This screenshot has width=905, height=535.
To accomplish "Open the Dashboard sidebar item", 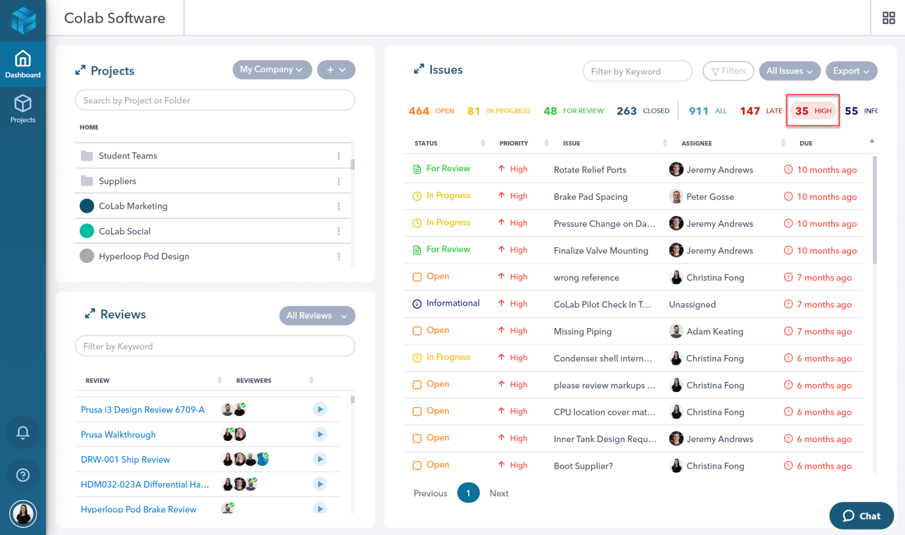I will click(23, 64).
